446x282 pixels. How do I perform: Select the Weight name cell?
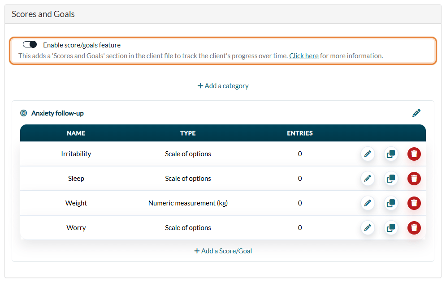pos(76,203)
